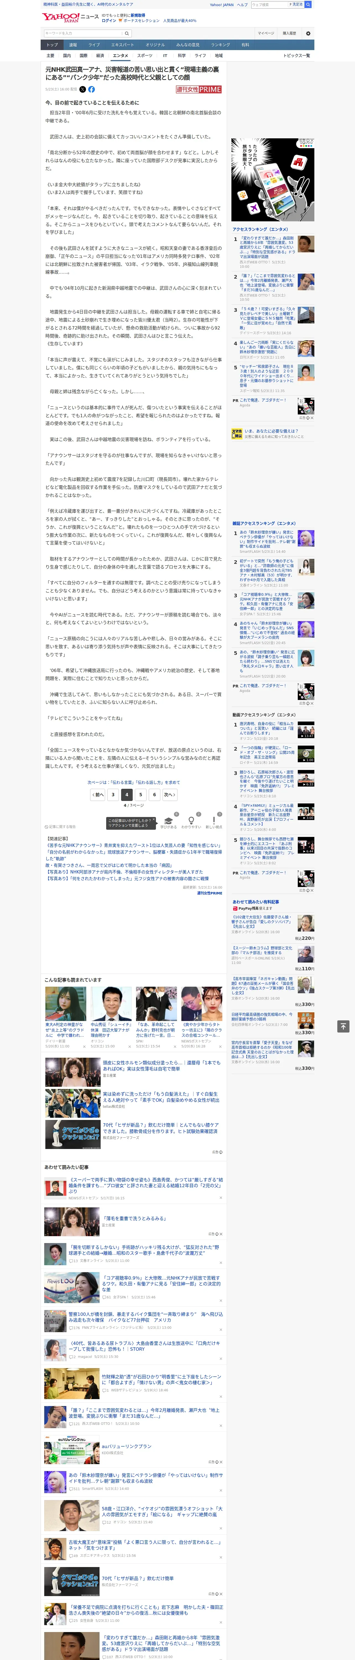Screen dimensions: 355x1660
Task: Open the オリジナル navigation tab
Action: pyautogui.click(x=155, y=45)
